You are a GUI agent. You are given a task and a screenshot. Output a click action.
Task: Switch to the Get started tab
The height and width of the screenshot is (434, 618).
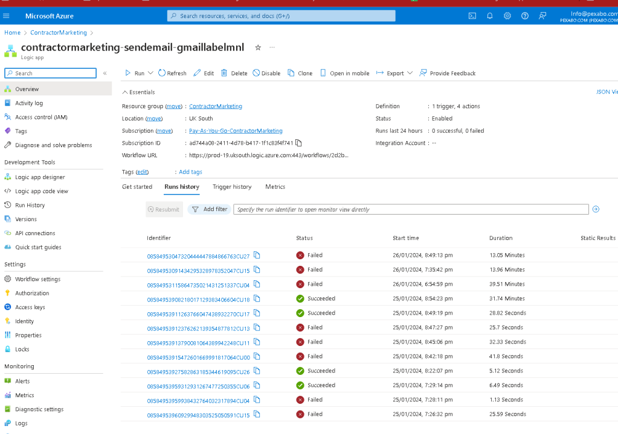click(137, 187)
